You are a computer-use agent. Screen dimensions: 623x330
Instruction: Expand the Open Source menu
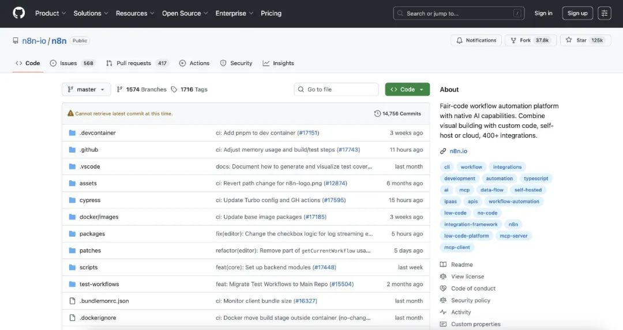185,13
